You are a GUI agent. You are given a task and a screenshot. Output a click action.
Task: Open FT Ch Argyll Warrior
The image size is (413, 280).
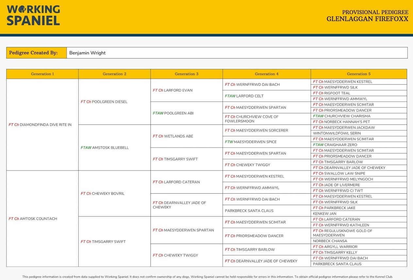click(x=335, y=247)
